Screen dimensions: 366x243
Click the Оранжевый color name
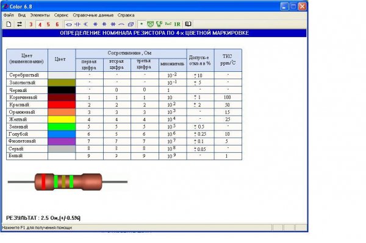point(22,112)
